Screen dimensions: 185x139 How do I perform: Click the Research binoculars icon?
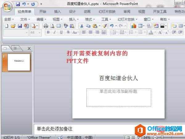(x=72, y=26)
